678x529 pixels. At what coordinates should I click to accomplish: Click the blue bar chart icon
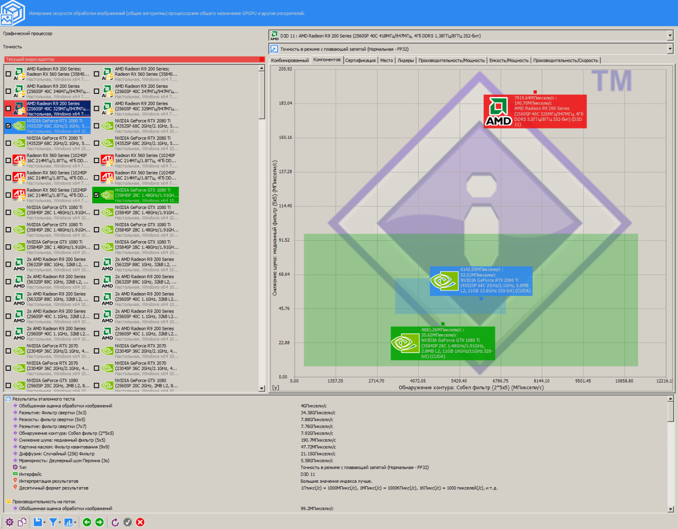click(x=68, y=522)
